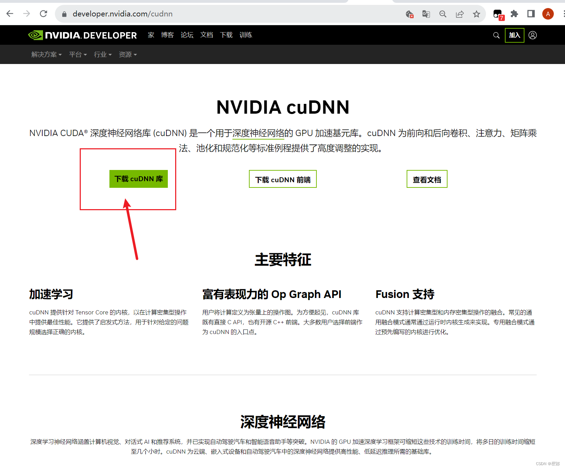The image size is (565, 469).
Task: Open the 深度神经网络 hyperlink
Action: pos(259,133)
